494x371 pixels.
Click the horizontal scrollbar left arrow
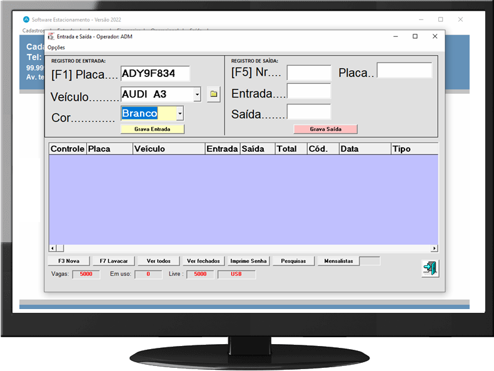pos(53,248)
